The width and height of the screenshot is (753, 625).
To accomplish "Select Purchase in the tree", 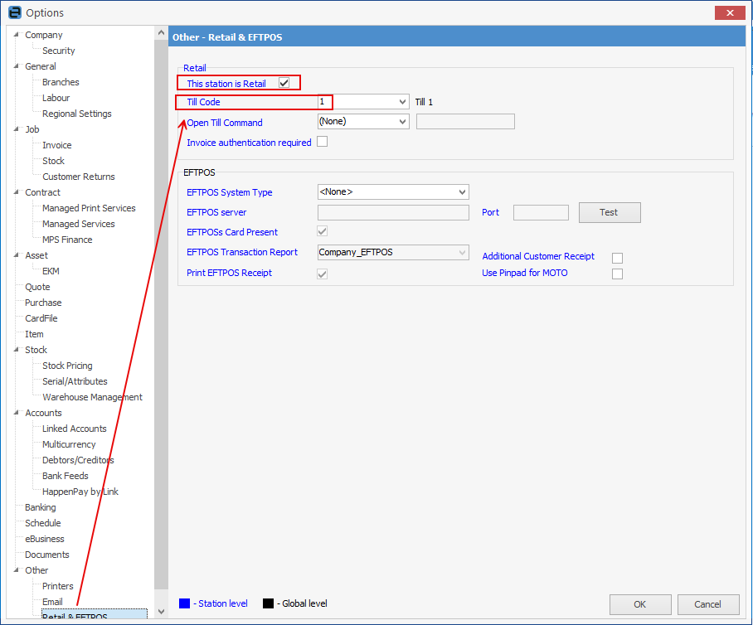I will [x=43, y=303].
